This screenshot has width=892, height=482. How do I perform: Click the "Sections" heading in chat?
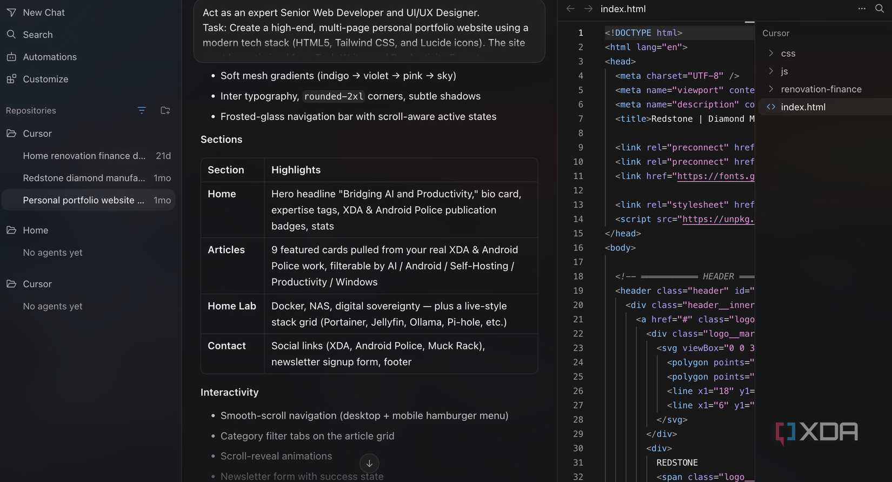pyautogui.click(x=222, y=140)
